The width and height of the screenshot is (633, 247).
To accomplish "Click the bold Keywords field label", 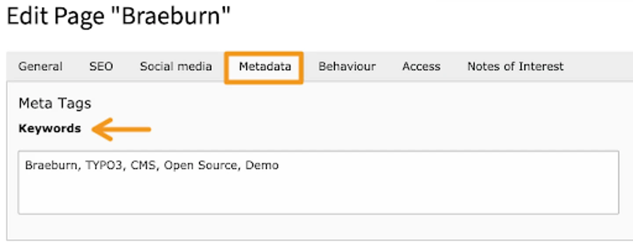I will [50, 129].
